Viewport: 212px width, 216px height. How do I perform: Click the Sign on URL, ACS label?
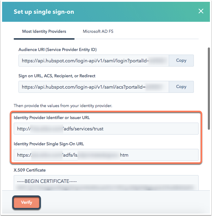point(57,76)
